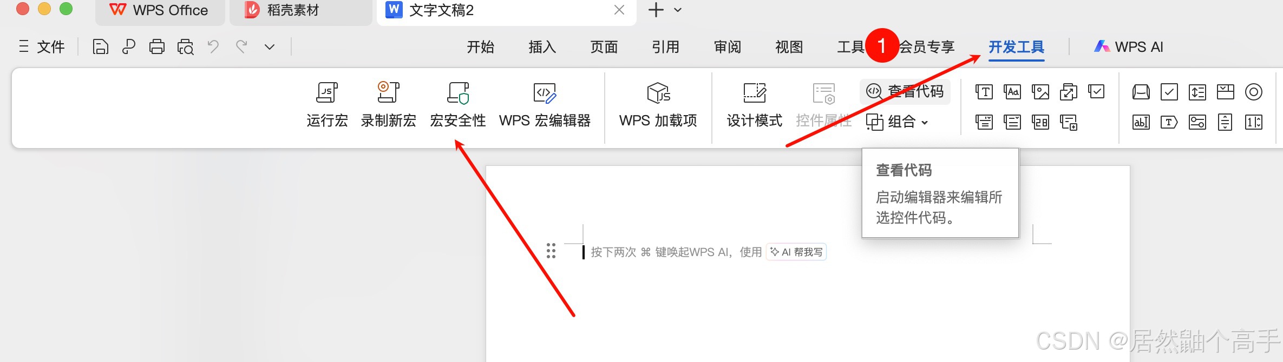This screenshot has width=1283, height=362.
Task: Click the paragraph drag handle dots
Action: coord(551,251)
